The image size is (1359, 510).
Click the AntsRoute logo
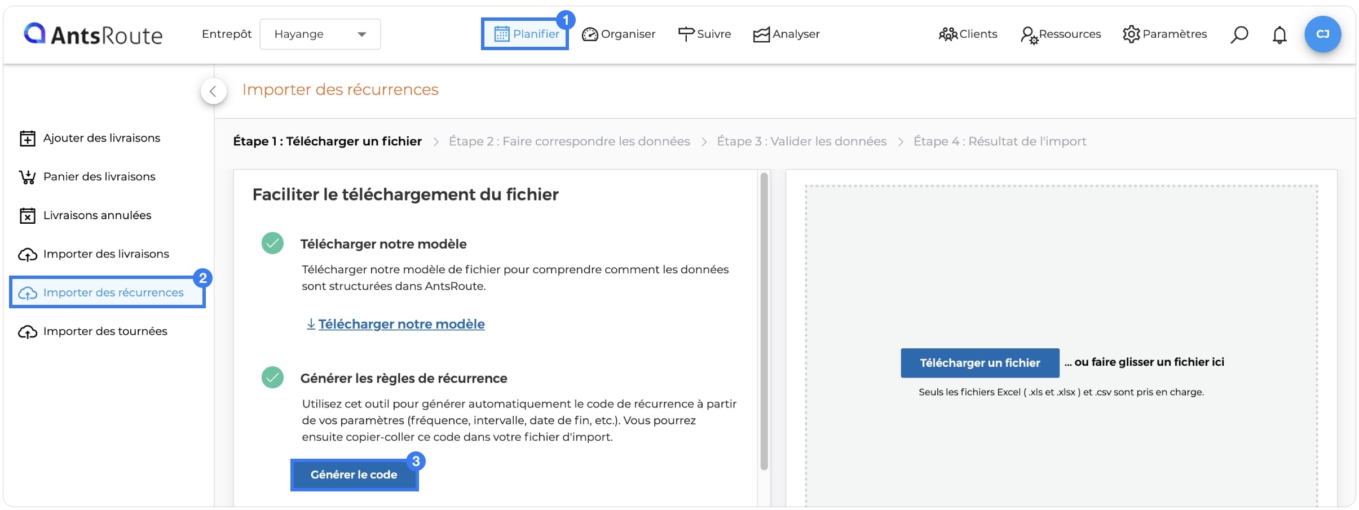point(93,34)
